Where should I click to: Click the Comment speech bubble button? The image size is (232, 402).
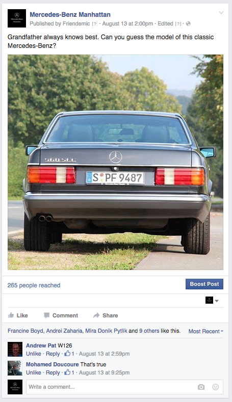tap(61, 315)
